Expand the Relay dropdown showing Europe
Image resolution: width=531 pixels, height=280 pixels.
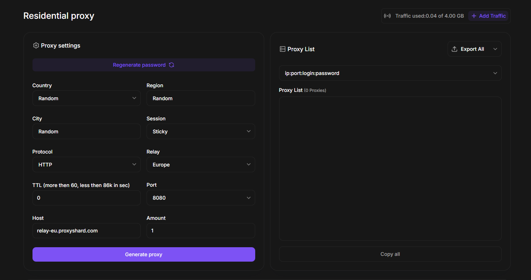[201, 165]
